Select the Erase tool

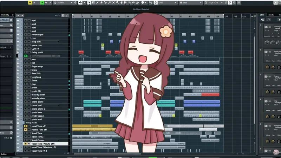pyautogui.click(x=101, y=2)
